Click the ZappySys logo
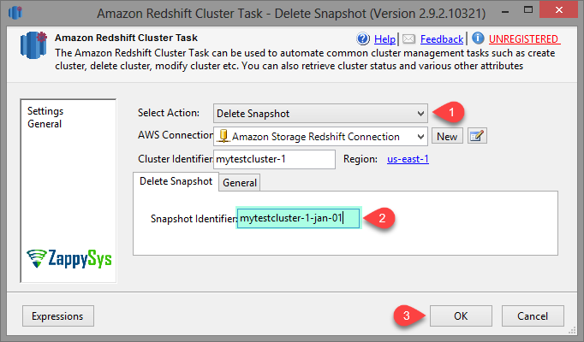Image resolution: width=584 pixels, height=342 pixels. coord(69,258)
